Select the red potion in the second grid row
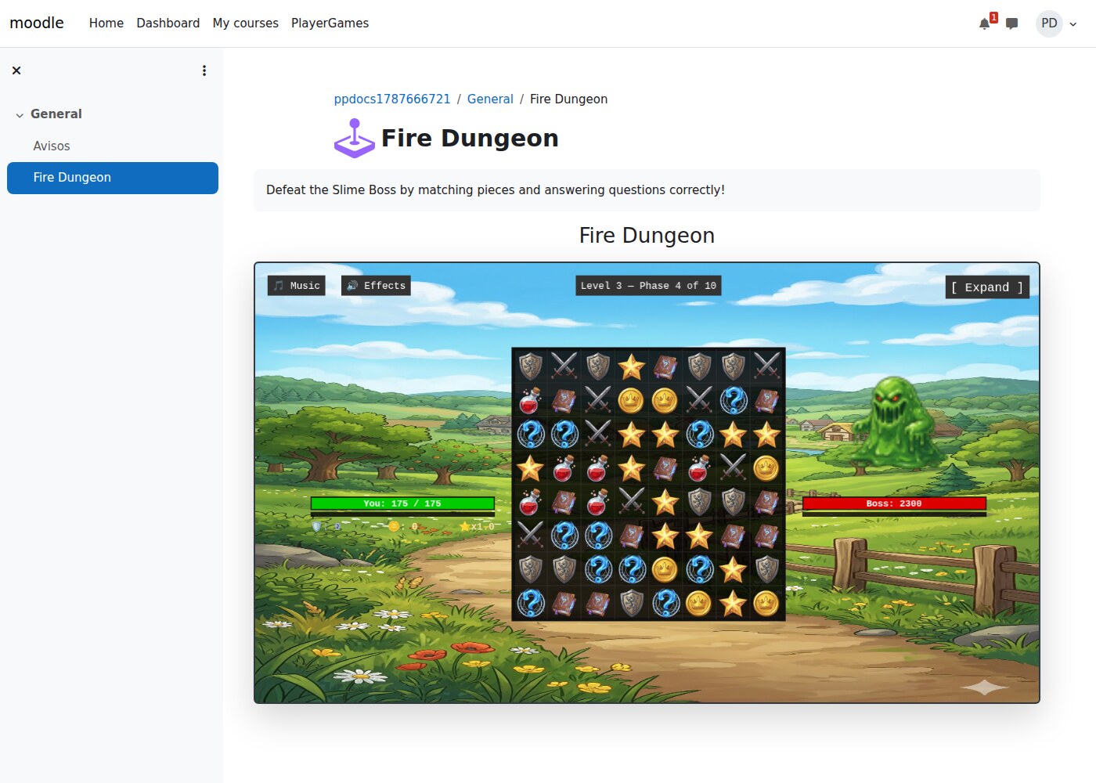Image resolution: width=1096 pixels, height=783 pixels. 530,400
